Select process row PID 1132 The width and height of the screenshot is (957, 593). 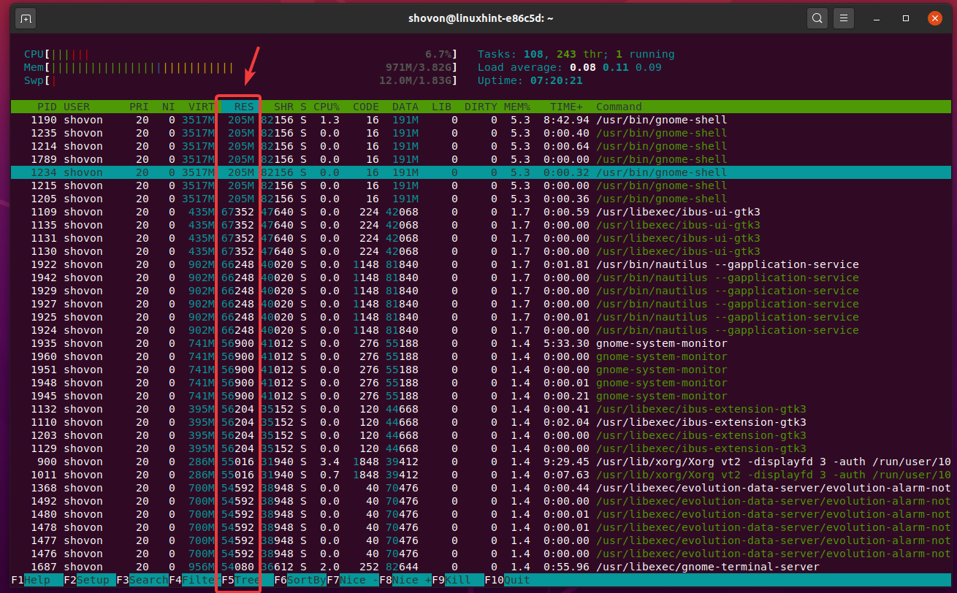(x=481, y=409)
